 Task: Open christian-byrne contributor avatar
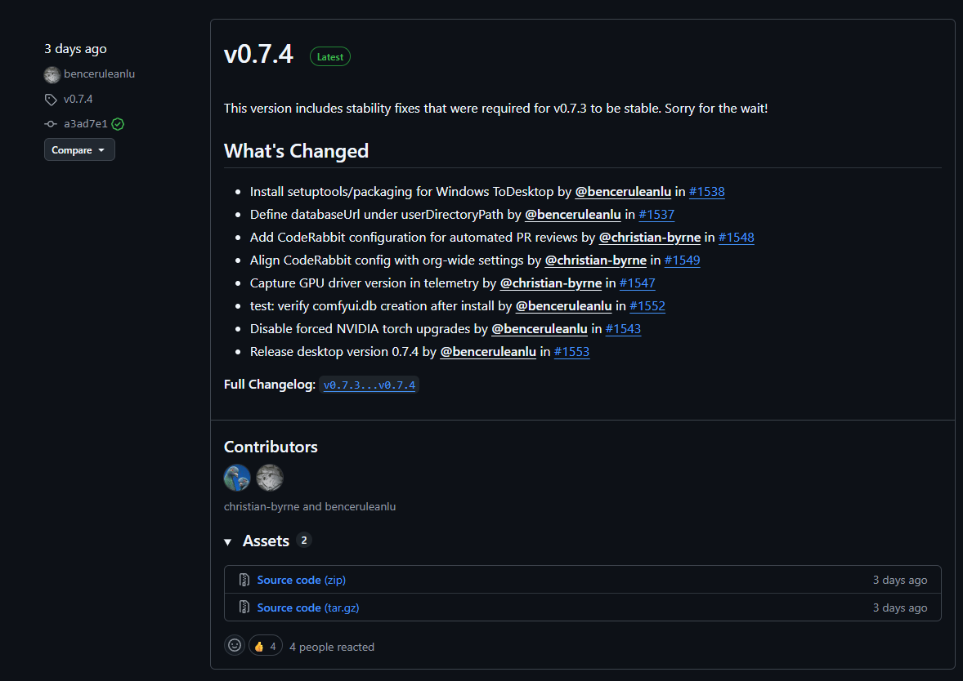pyautogui.click(x=237, y=478)
